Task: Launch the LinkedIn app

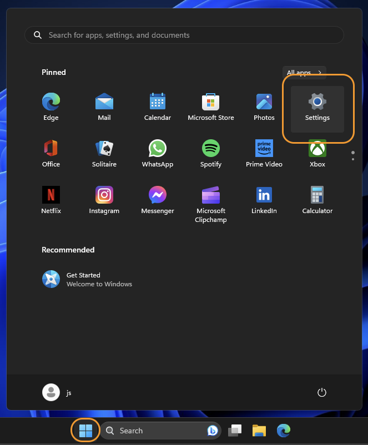Action: click(264, 200)
